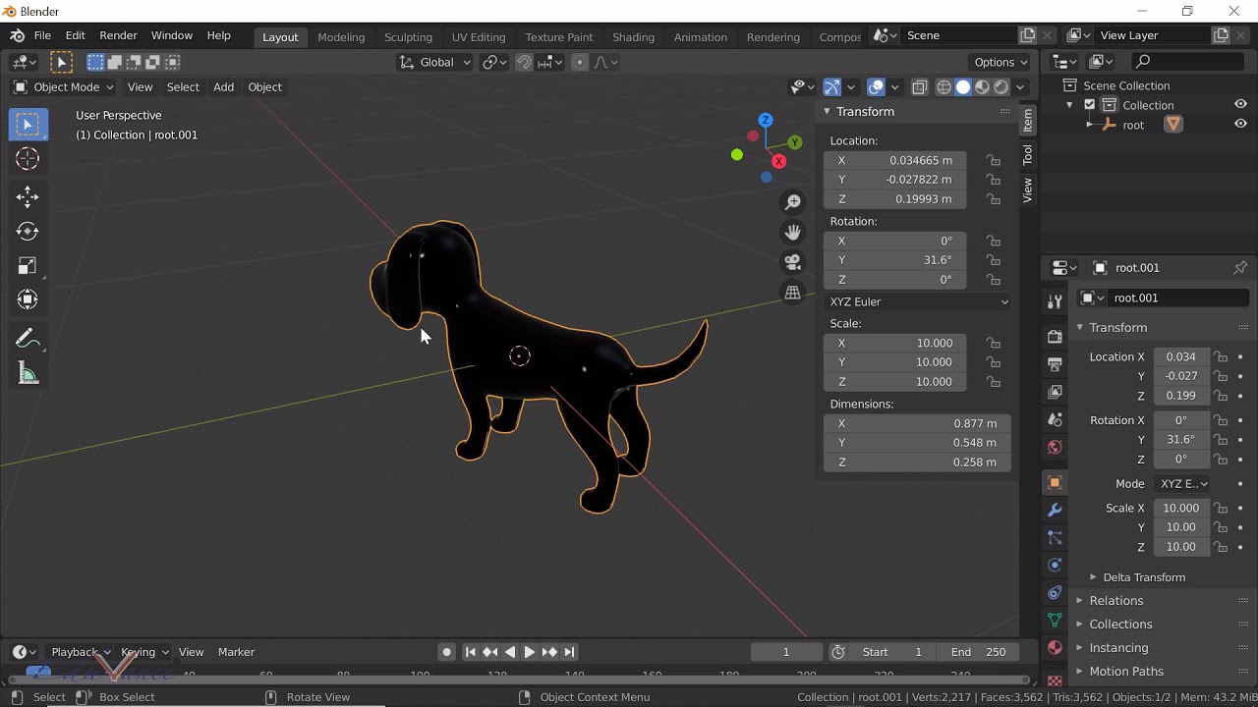Expand the root item in outliner
The width and height of the screenshot is (1258, 707).
coord(1089,125)
